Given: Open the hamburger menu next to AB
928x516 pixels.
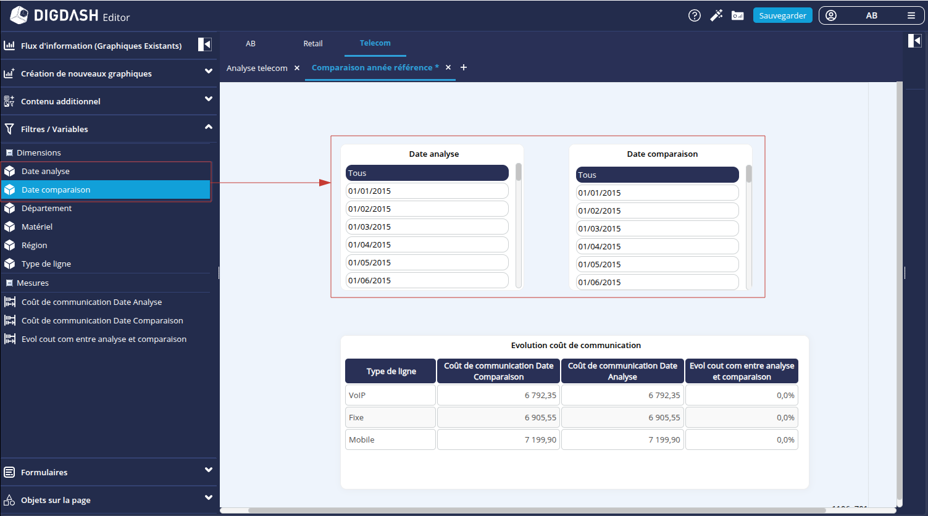Looking at the screenshot, I should tap(911, 16).
